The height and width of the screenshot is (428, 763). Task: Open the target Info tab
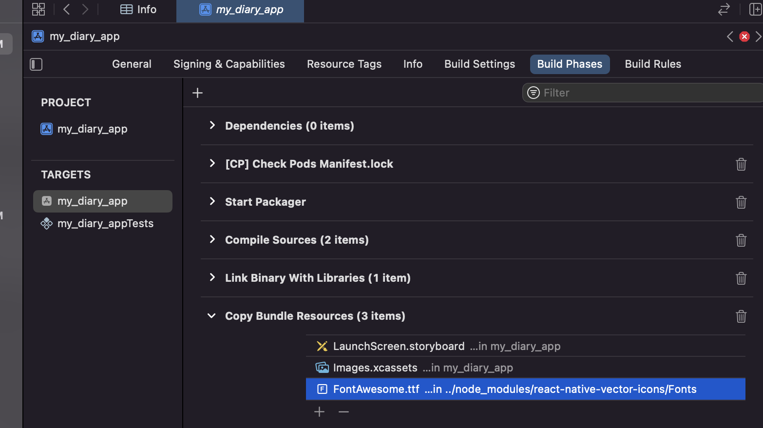pyautogui.click(x=413, y=64)
